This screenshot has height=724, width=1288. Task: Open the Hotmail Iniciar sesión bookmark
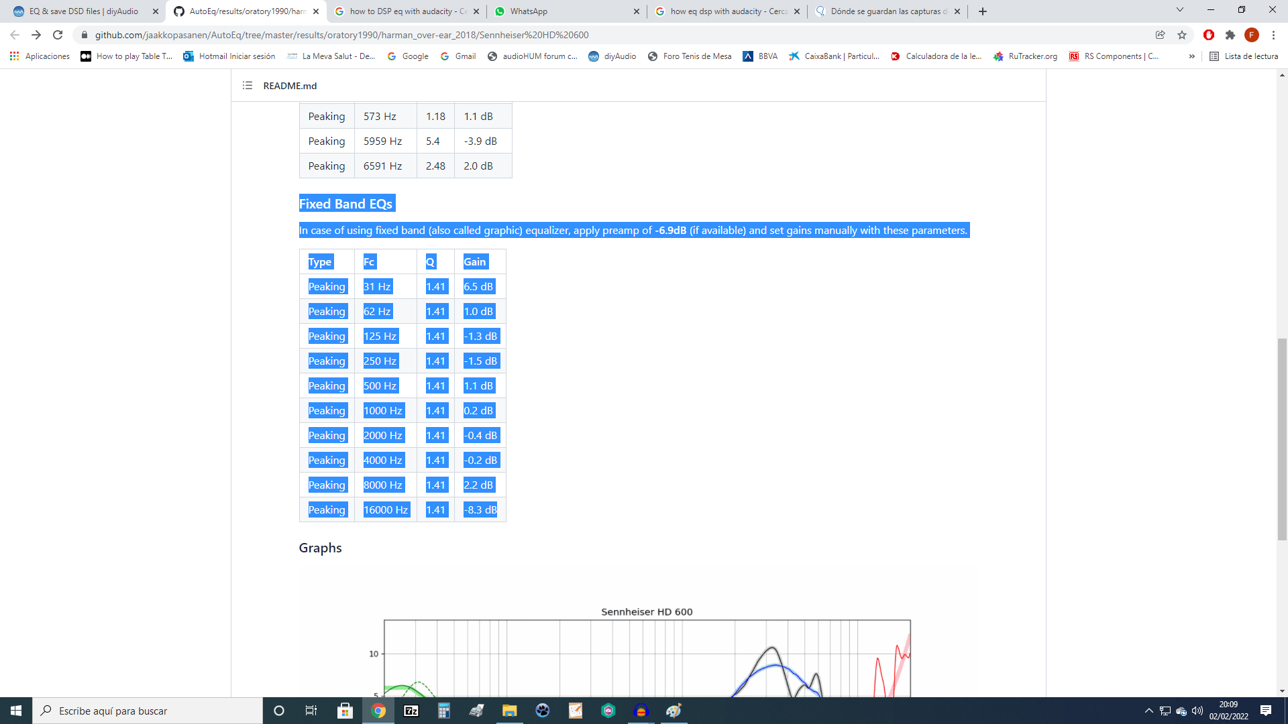pyautogui.click(x=229, y=56)
